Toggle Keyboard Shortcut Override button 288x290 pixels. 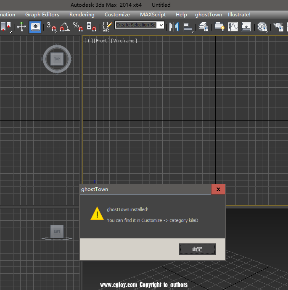[35, 27]
